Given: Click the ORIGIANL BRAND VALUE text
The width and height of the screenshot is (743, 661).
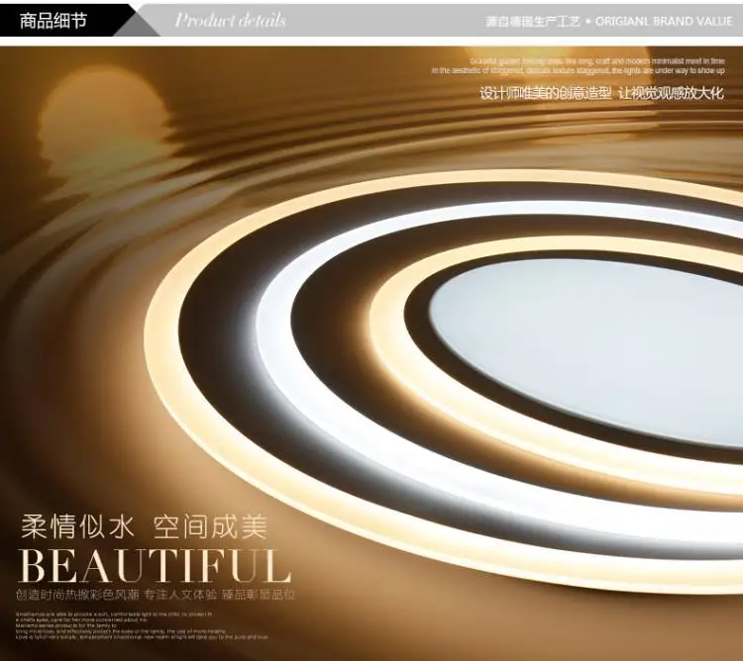Looking at the screenshot, I should (x=664, y=22).
